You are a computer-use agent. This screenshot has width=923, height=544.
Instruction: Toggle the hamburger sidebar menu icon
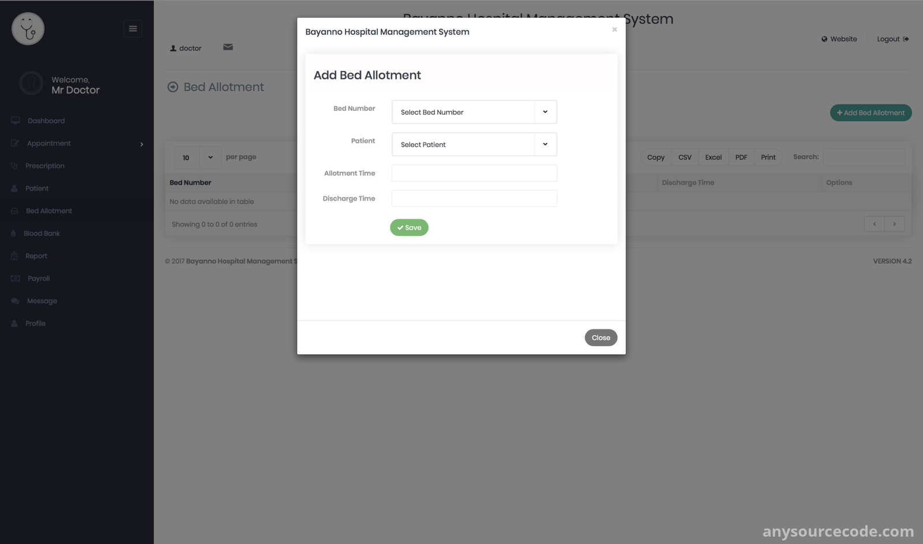(133, 28)
